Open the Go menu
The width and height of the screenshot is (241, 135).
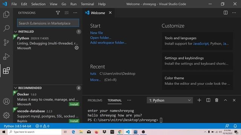click(64, 4)
